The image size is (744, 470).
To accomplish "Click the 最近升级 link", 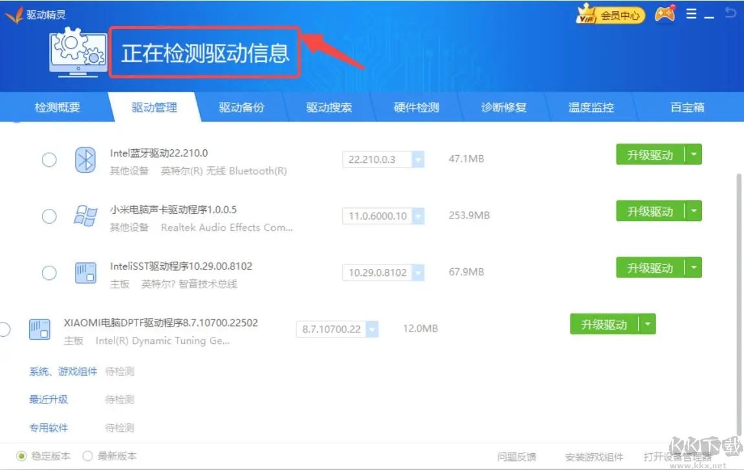I will click(x=49, y=400).
